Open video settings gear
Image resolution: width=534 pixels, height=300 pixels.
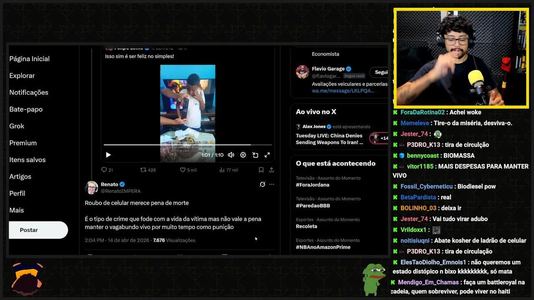click(243, 155)
